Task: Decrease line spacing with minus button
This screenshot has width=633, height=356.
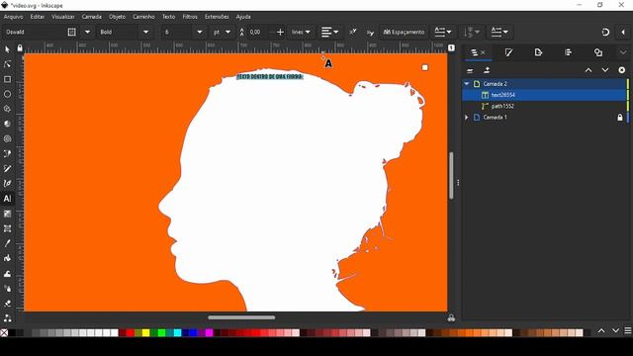Action: pyautogui.click(x=271, y=32)
